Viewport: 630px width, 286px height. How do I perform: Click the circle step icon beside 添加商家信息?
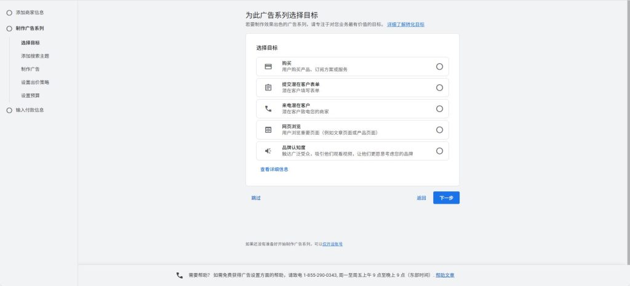tap(9, 13)
